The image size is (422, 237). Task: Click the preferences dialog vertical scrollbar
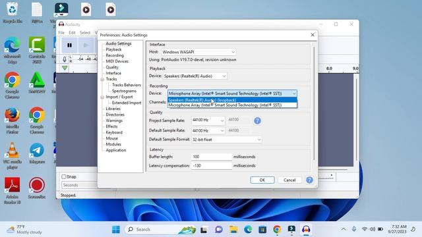(x=314, y=103)
